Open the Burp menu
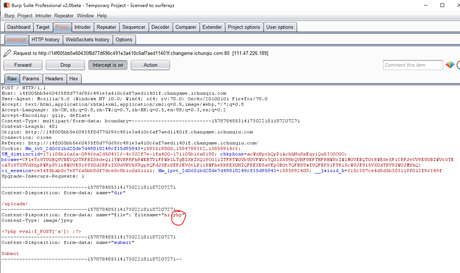Image resolution: width=460 pixels, height=273 pixels. tap(10, 16)
